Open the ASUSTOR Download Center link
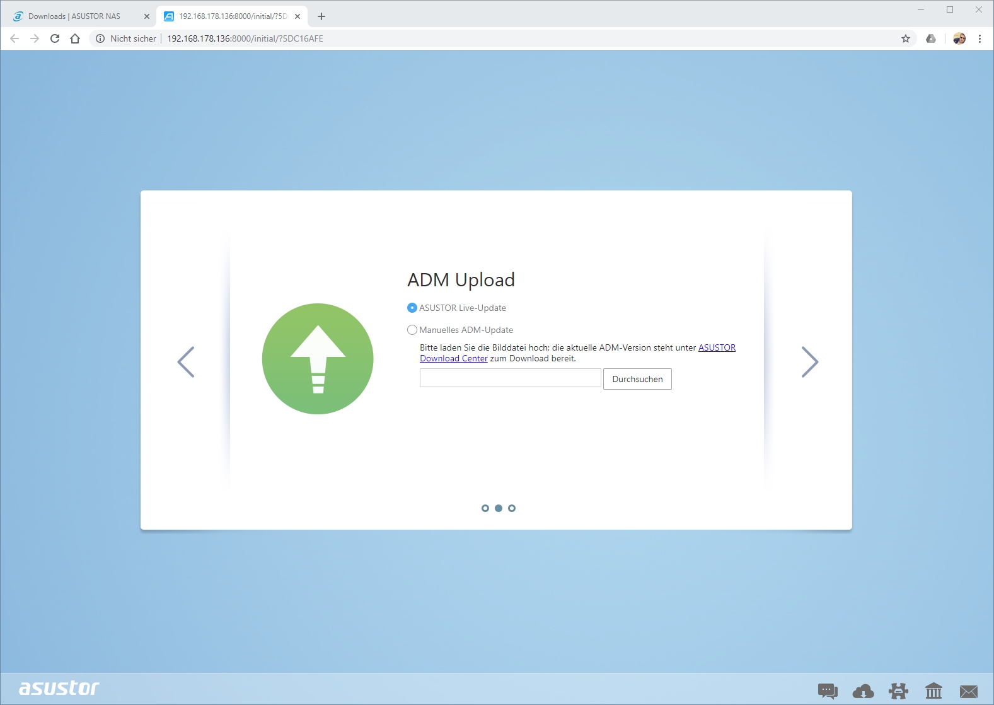Image resolution: width=994 pixels, height=705 pixels. (717, 347)
